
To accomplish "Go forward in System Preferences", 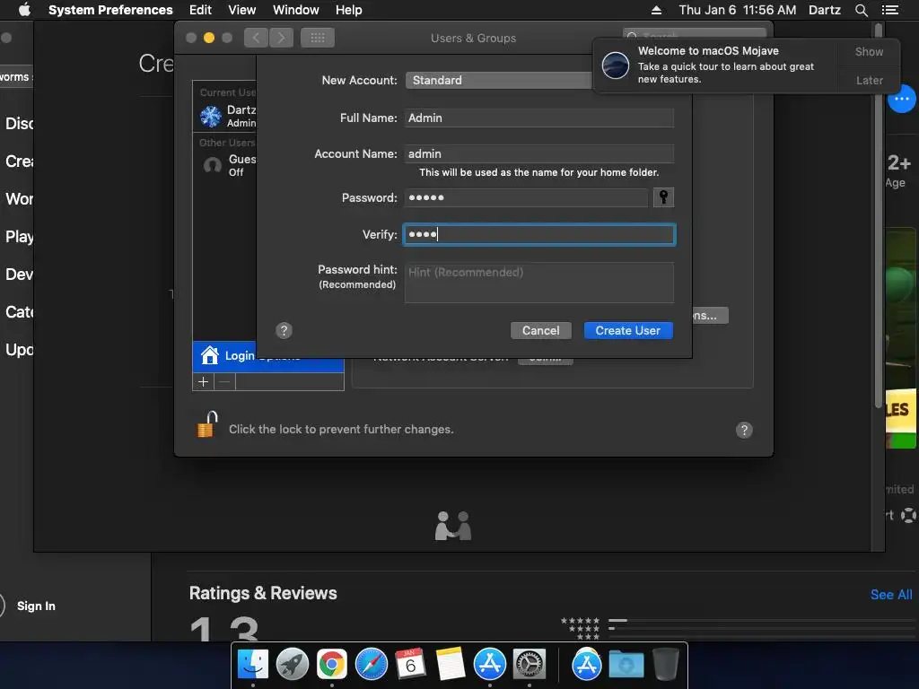I will (281, 38).
